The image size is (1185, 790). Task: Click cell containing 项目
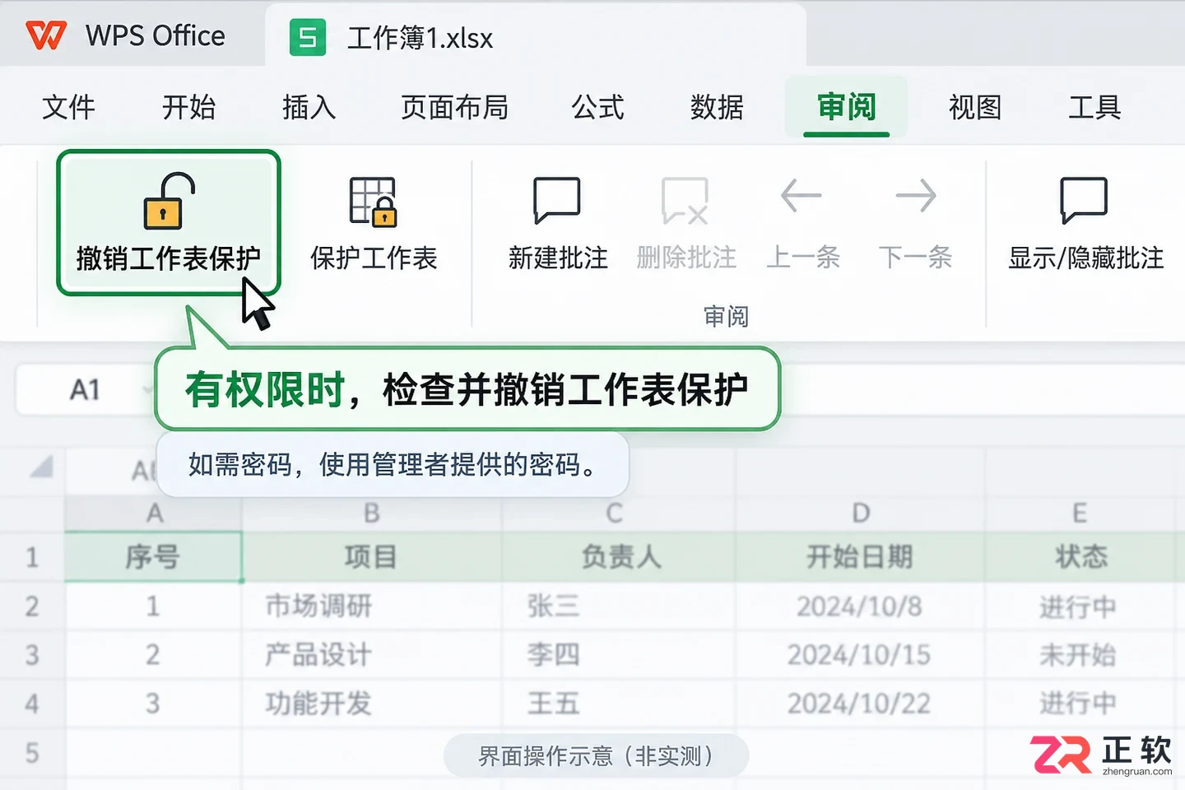tap(372, 557)
